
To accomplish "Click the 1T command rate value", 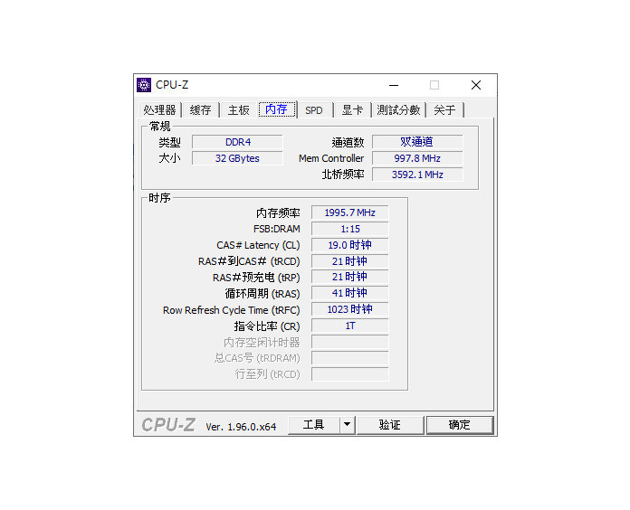I will [x=350, y=326].
